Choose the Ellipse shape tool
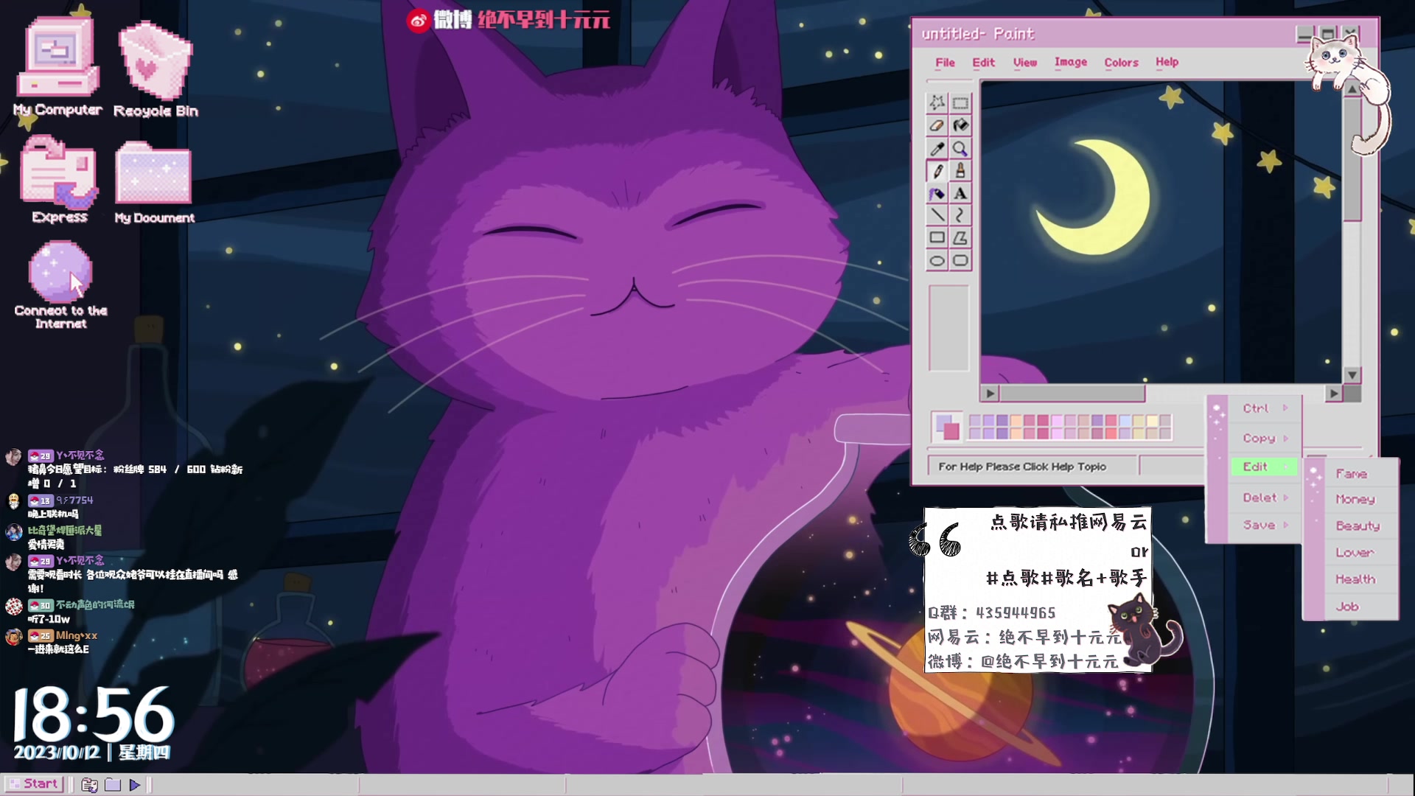 pos(937,261)
